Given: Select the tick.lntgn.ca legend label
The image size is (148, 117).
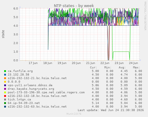Looking at the screenshot, I should point(19,100).
